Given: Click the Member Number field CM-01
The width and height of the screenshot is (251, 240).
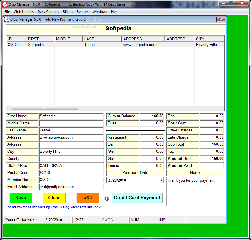Looking at the screenshot, I should (71, 180).
